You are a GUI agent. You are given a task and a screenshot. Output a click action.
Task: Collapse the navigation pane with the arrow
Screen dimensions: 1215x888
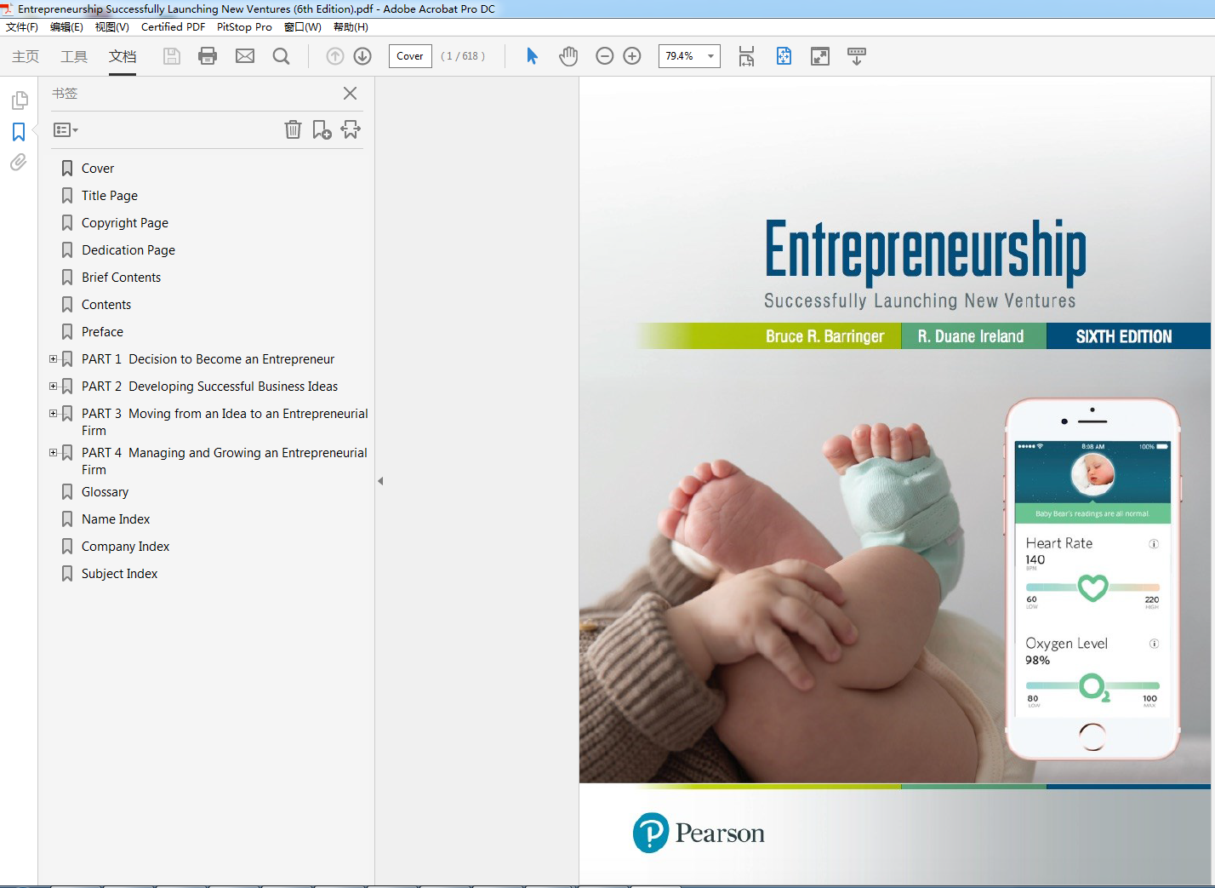click(380, 481)
